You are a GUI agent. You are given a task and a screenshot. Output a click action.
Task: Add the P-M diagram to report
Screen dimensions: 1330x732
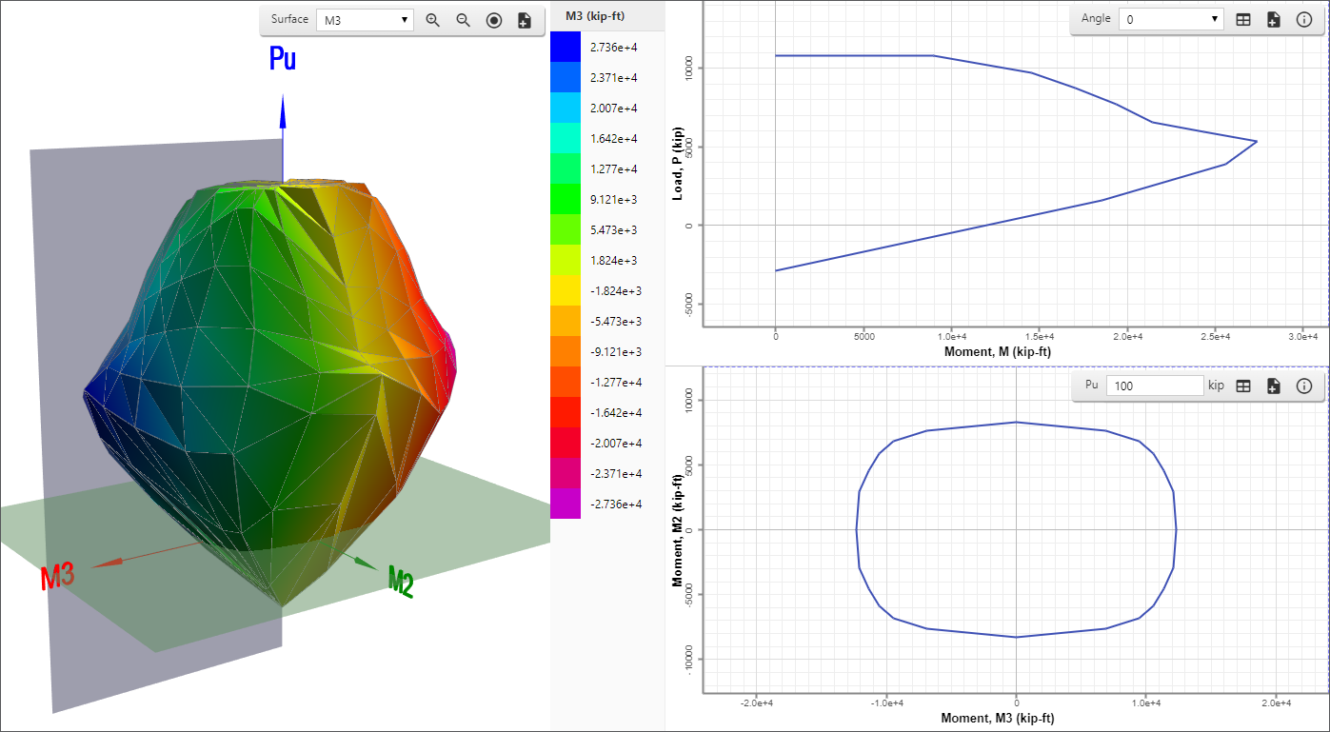coord(1274,19)
